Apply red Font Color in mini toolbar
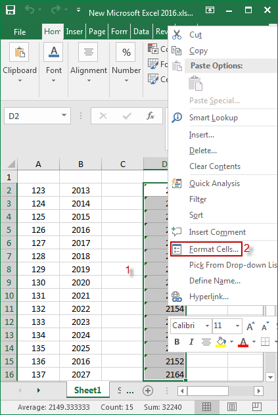The image size is (278, 415). [243, 342]
